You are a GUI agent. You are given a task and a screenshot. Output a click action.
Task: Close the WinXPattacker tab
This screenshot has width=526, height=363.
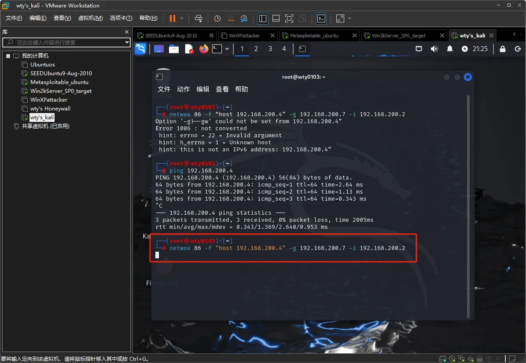(x=272, y=36)
